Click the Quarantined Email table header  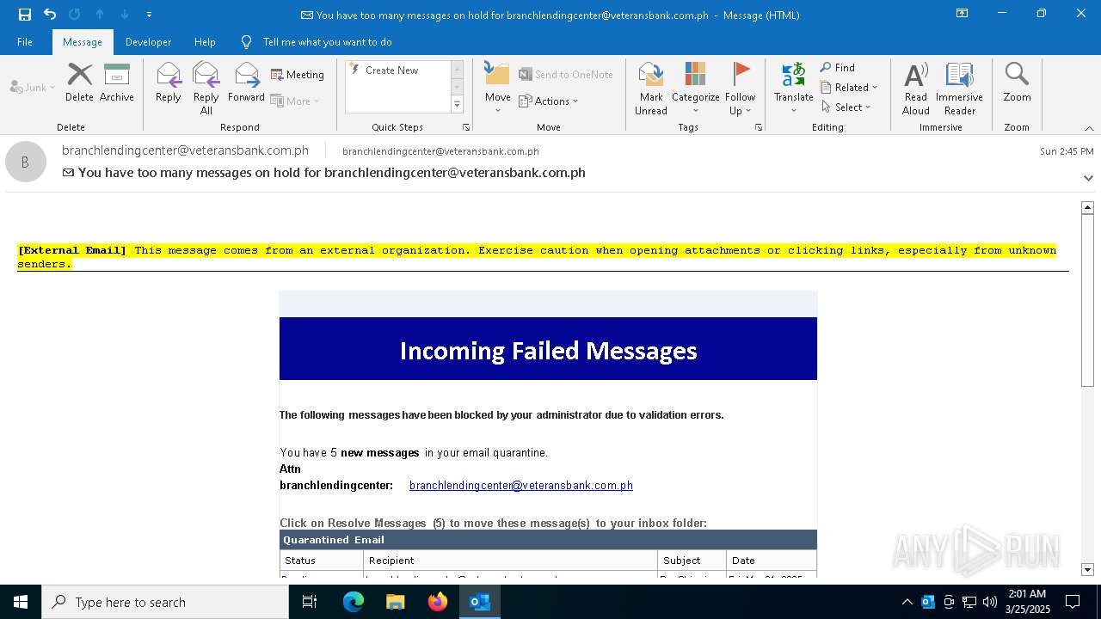point(548,540)
